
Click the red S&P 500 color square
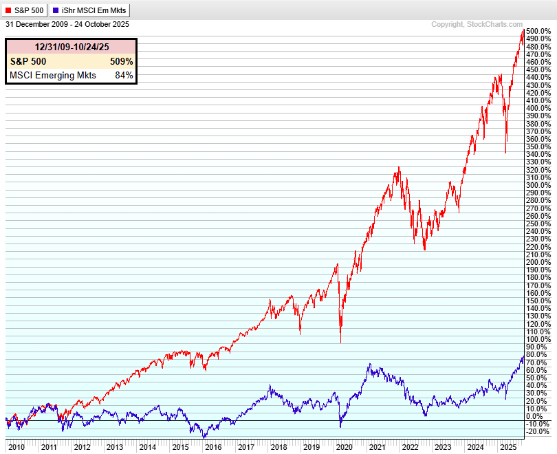8,10
